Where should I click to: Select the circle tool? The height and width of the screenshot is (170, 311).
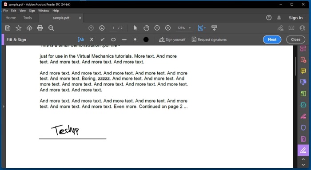pos(113,40)
